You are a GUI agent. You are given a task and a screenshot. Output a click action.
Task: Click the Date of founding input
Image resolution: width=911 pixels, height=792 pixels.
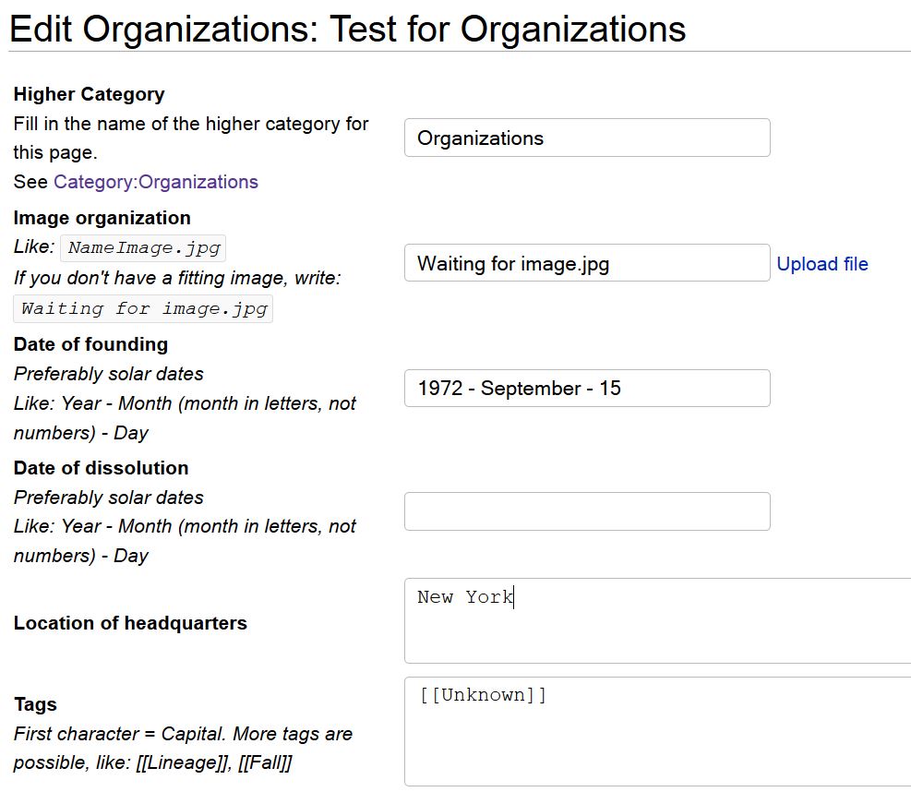586,389
